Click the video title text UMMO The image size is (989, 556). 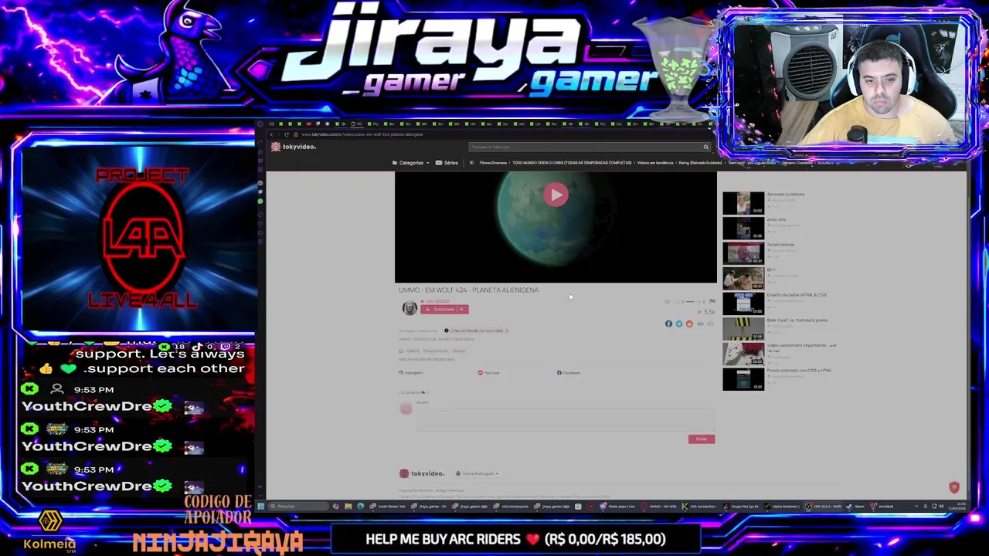[x=468, y=290]
